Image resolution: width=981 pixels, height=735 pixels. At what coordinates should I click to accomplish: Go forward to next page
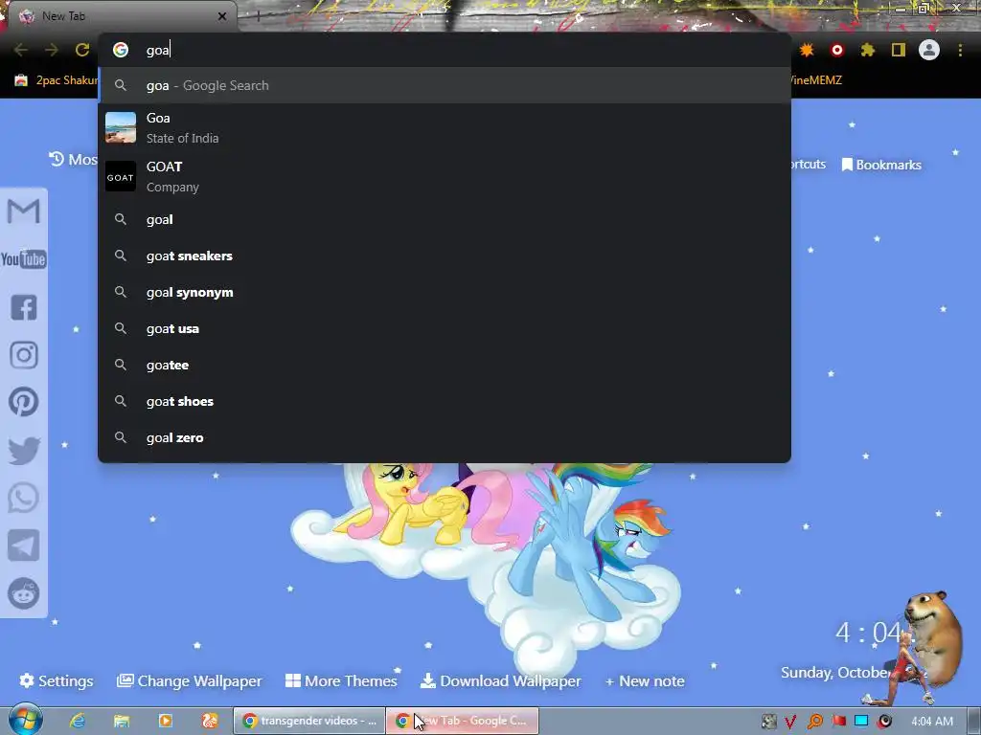click(52, 50)
